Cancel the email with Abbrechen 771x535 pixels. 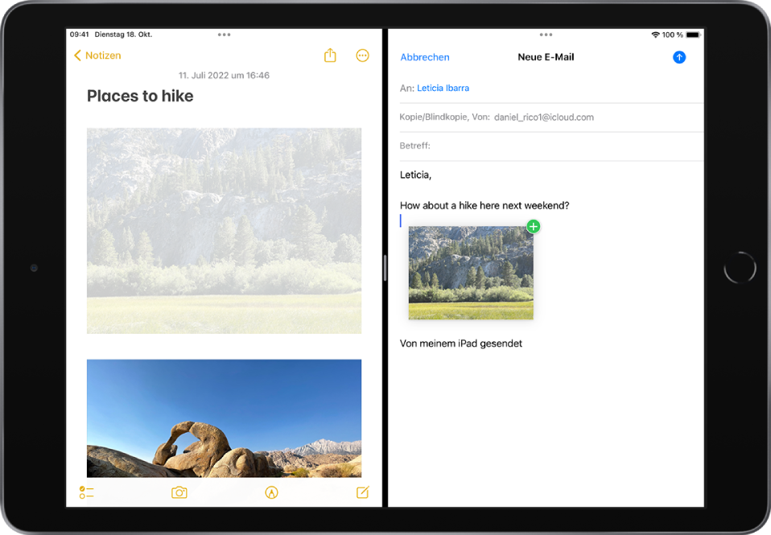point(425,56)
